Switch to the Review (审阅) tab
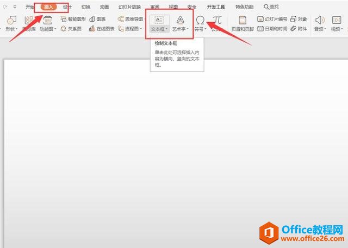 tap(155, 7)
